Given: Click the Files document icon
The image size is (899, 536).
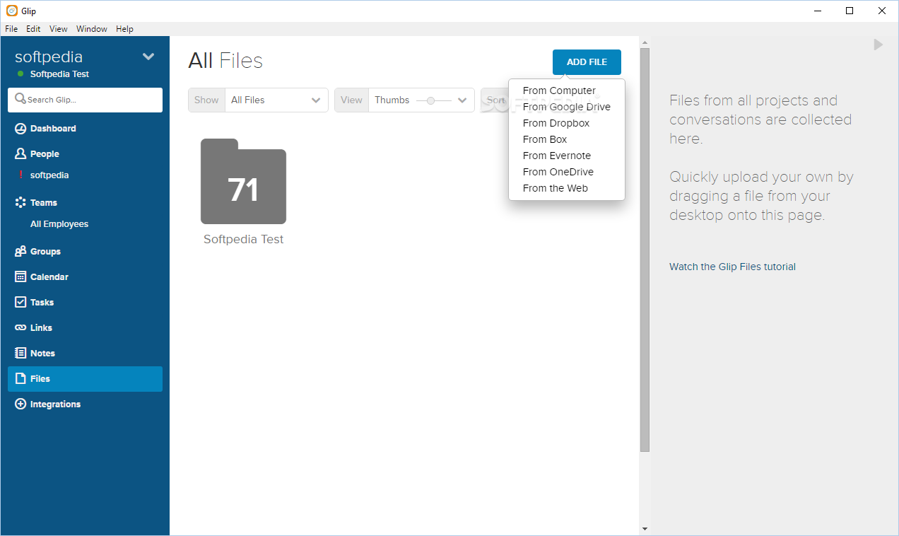Looking at the screenshot, I should pyautogui.click(x=20, y=378).
